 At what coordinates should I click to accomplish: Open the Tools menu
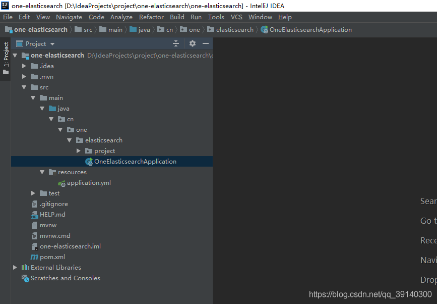coord(216,17)
